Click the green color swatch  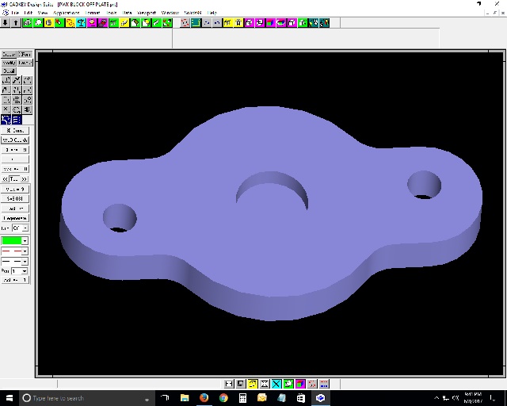tap(11, 240)
